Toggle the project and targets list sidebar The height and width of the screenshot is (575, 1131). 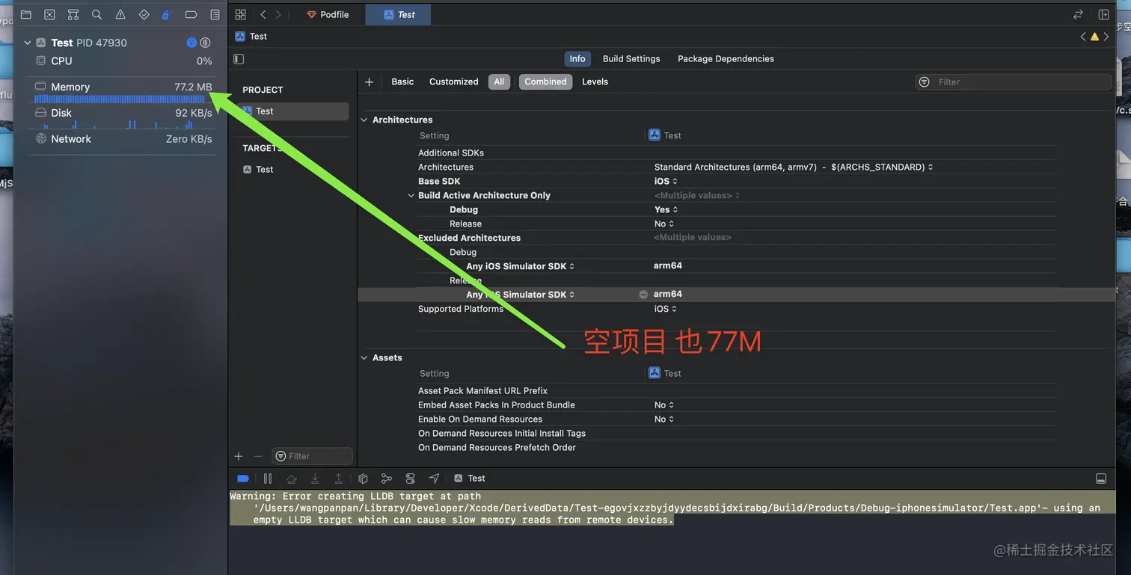[239, 59]
